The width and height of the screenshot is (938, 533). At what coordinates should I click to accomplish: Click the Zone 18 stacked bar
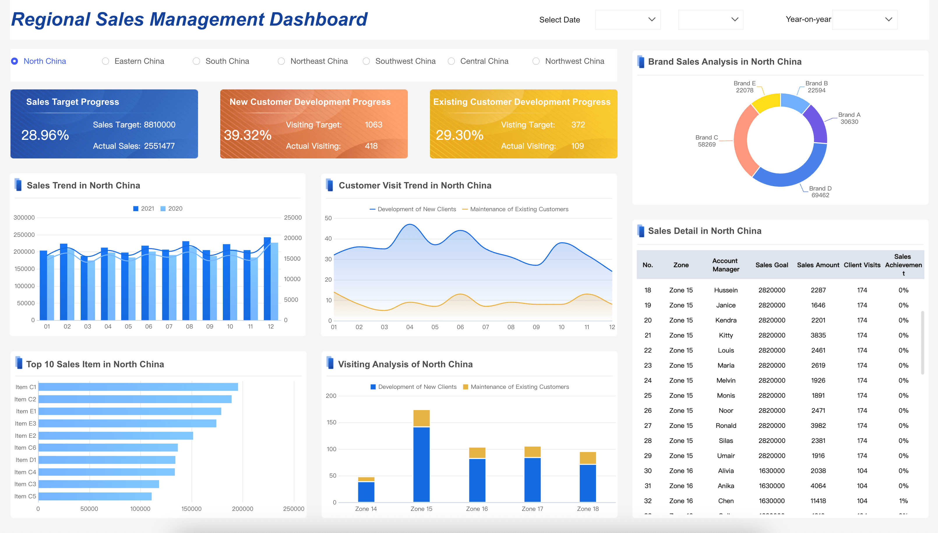588,477
